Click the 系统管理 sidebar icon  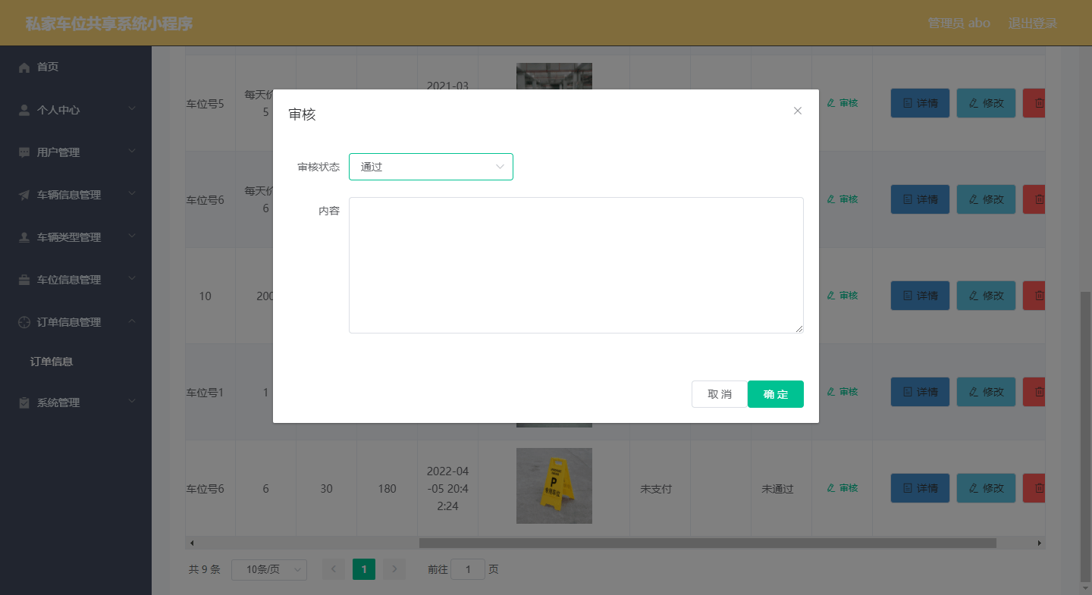pos(24,402)
